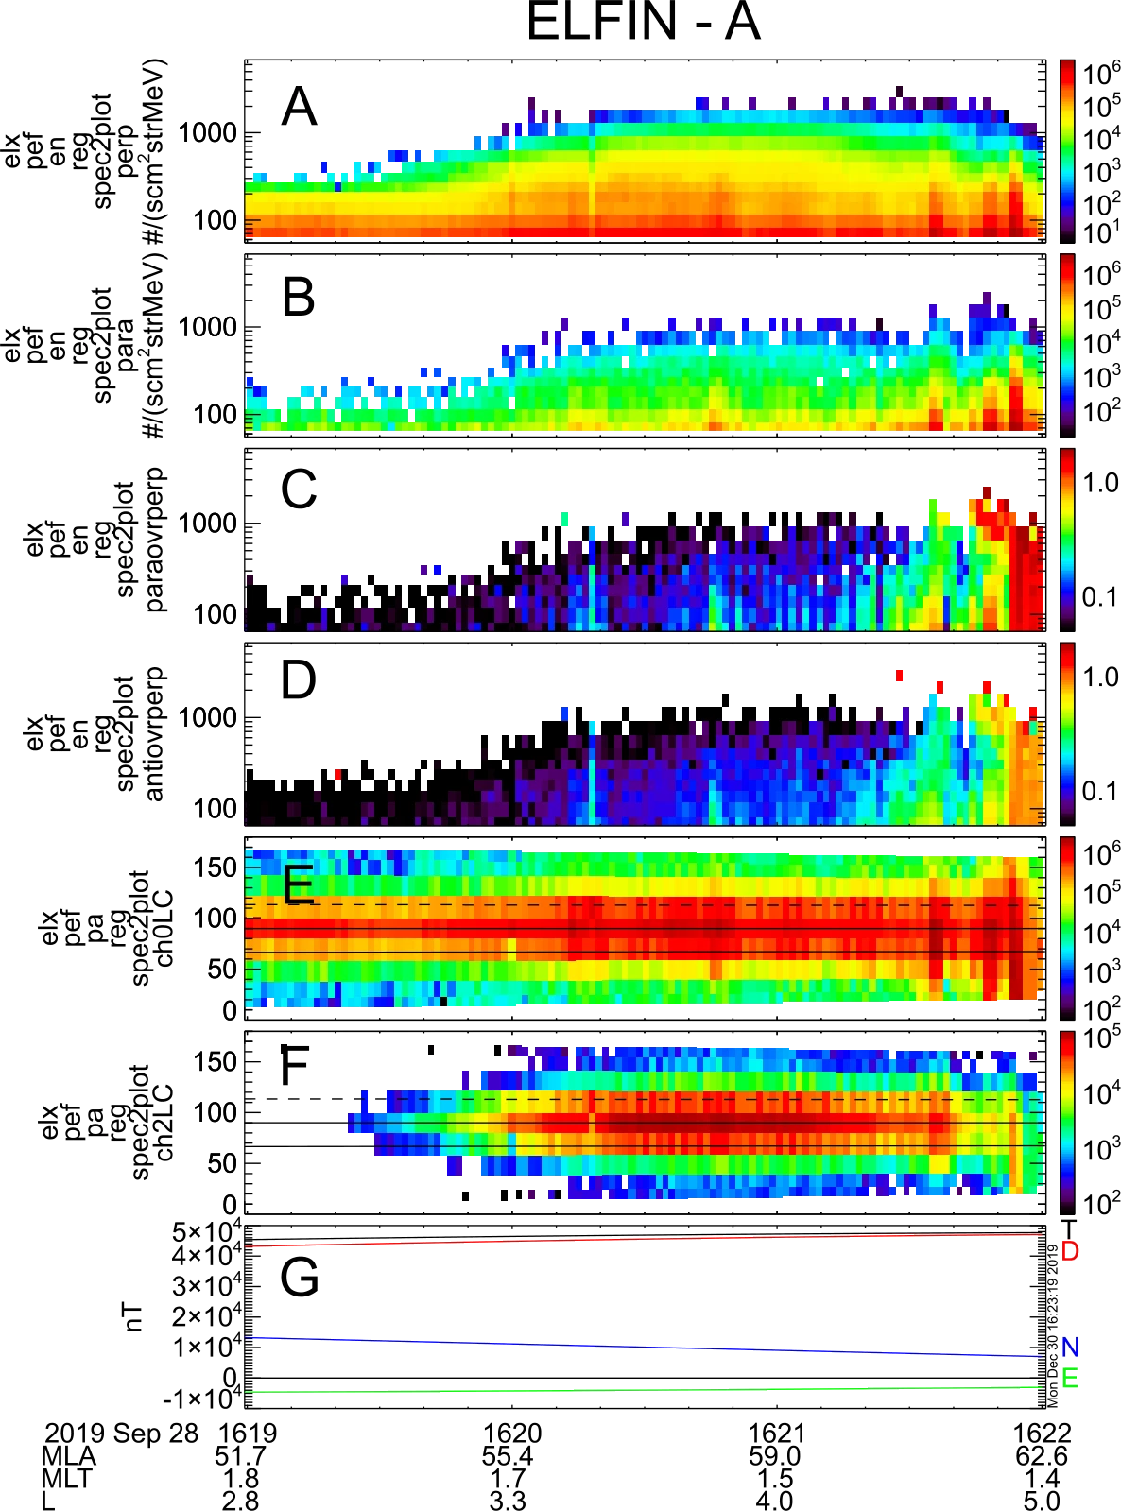Click the ELFIN - A plot title

pos(644,26)
